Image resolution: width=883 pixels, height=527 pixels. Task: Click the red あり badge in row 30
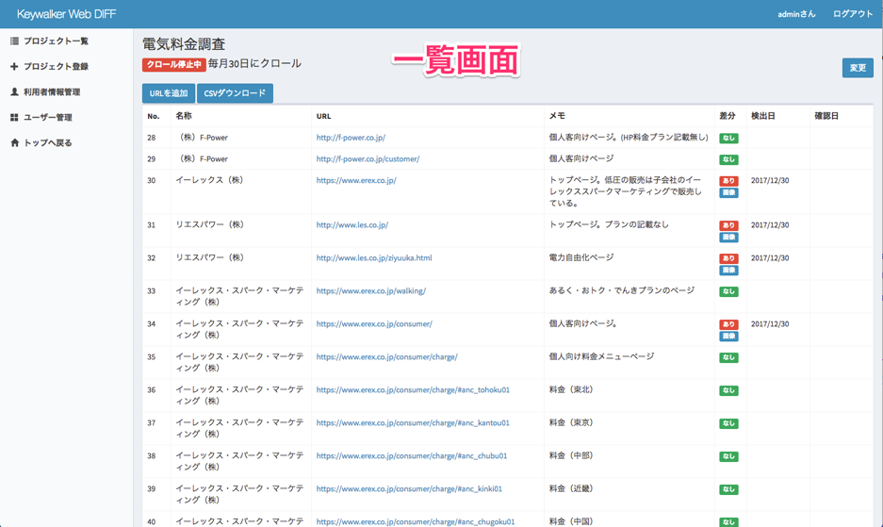728,181
